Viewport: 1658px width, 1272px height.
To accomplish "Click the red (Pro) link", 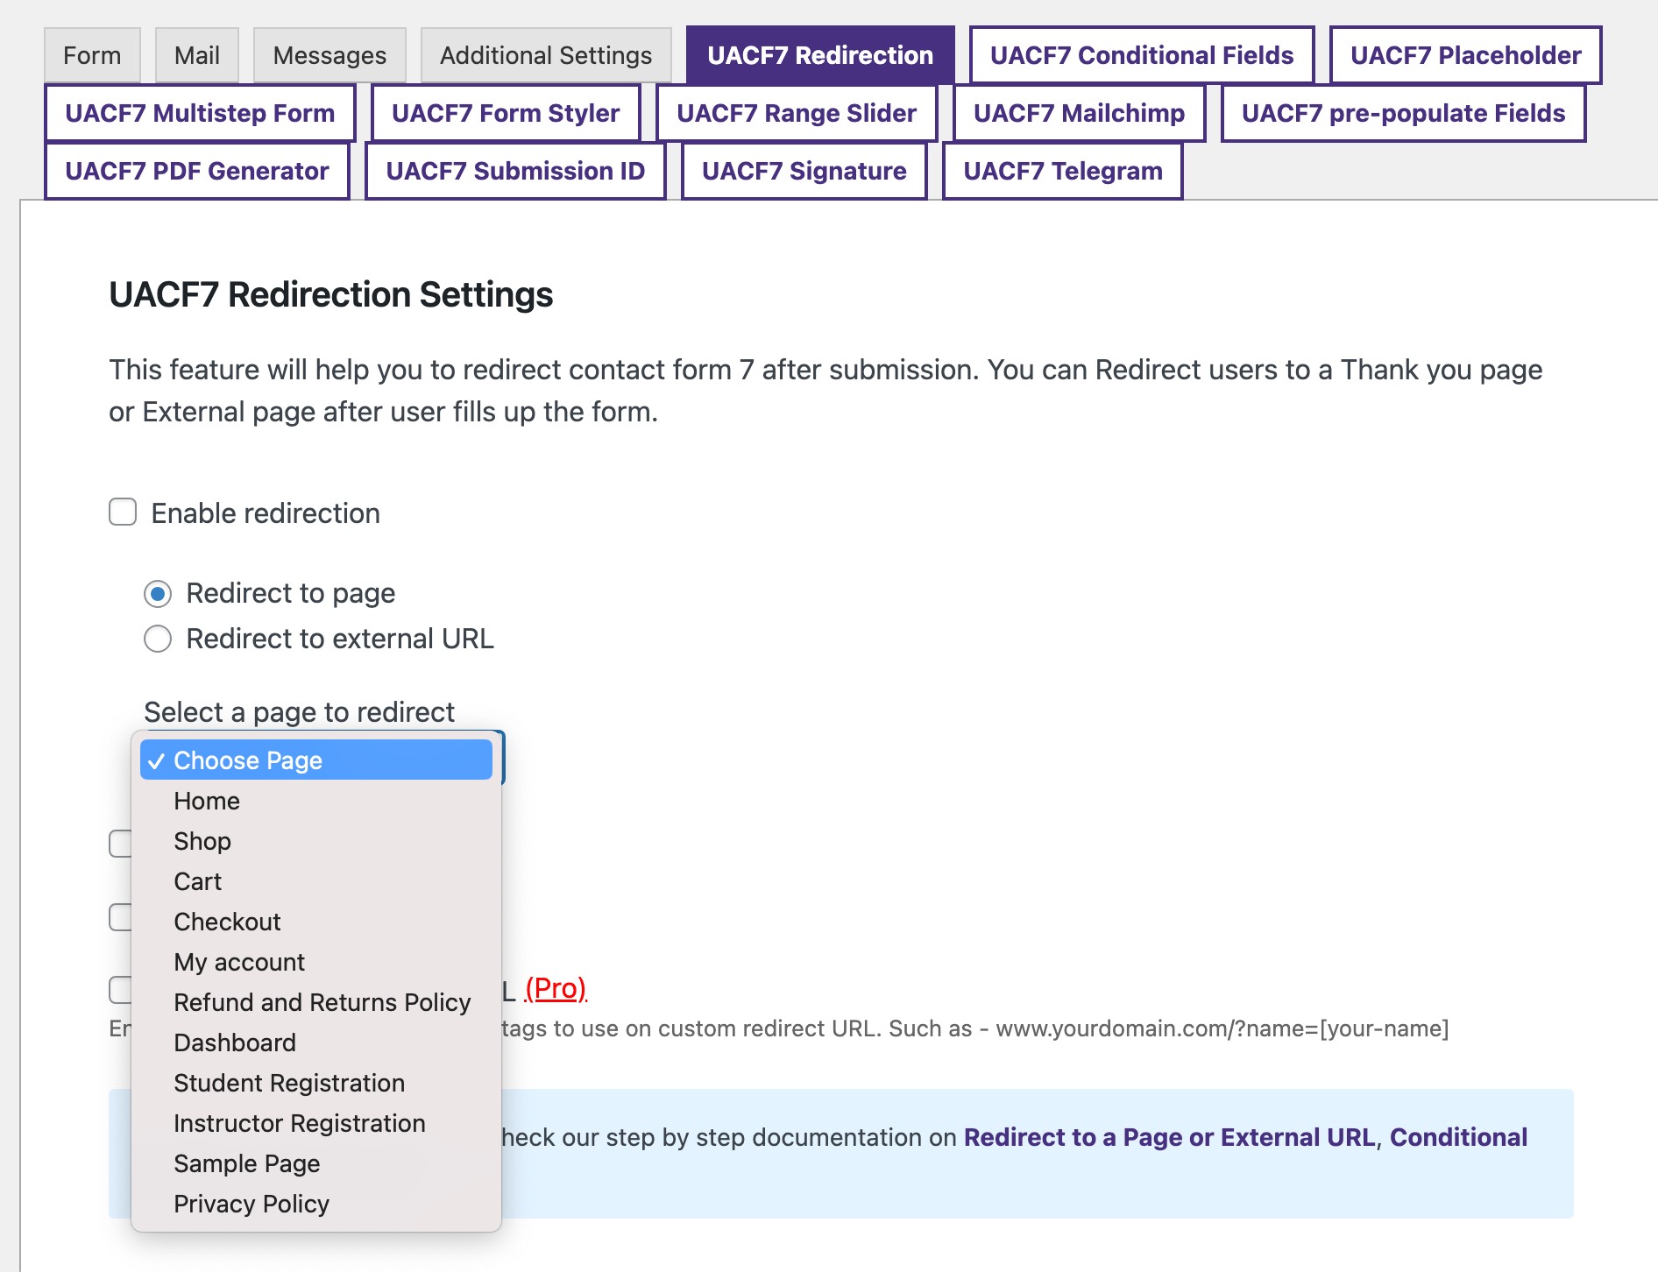I will click(x=556, y=988).
